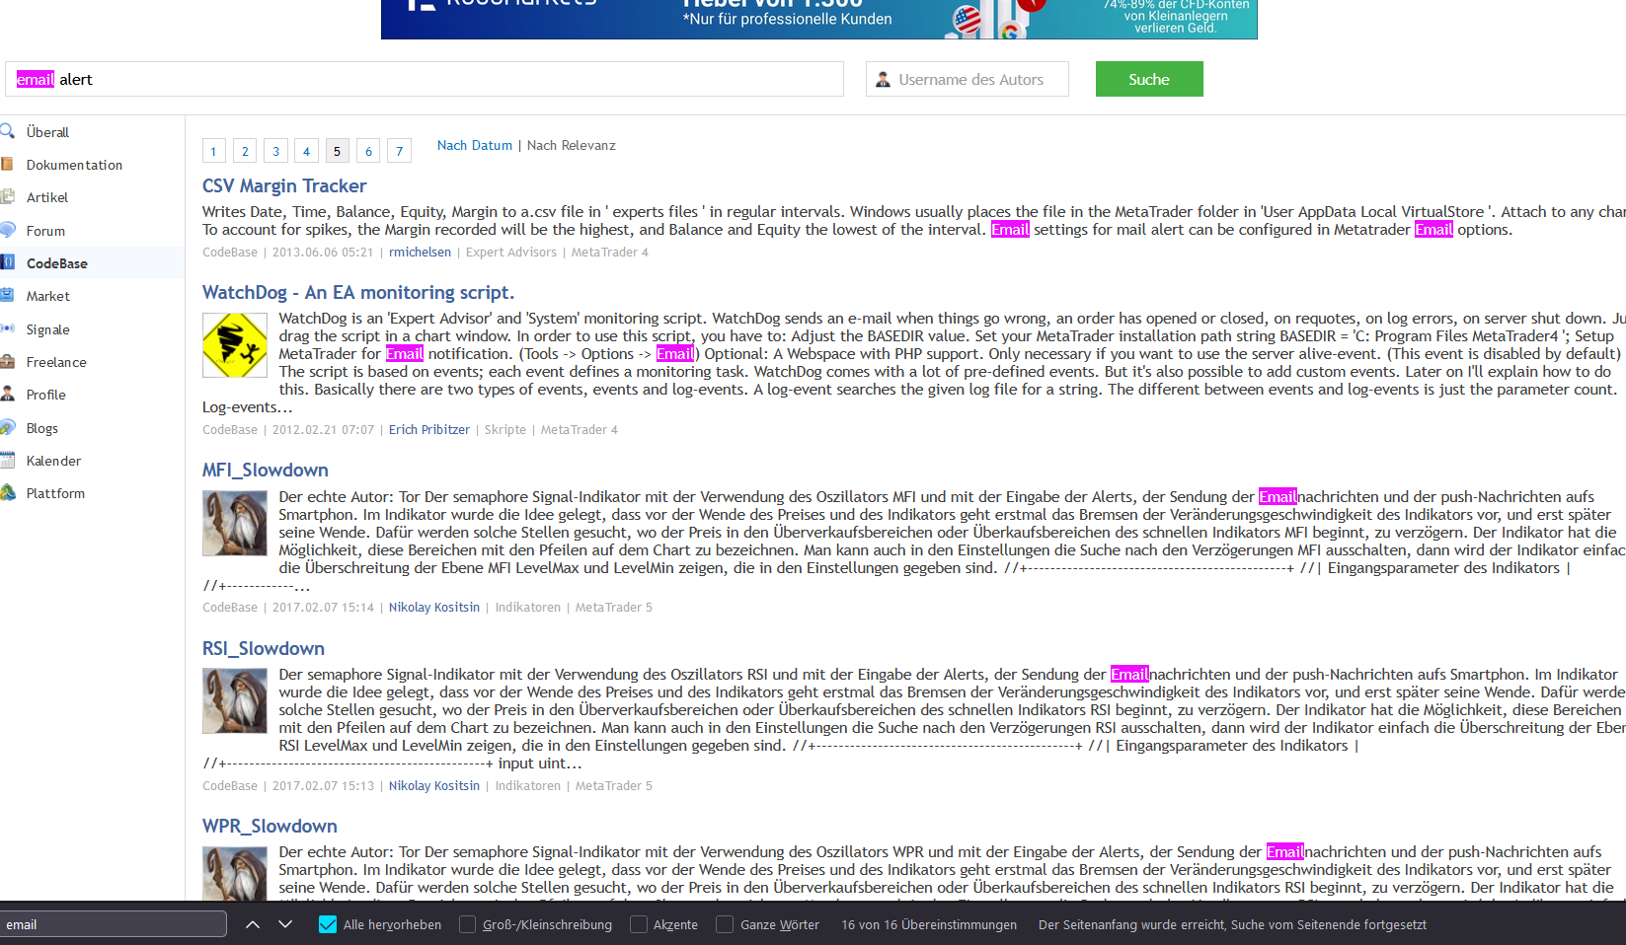The image size is (1626, 945).
Task: Click the Dokumentation book icon in sidebar
Action: (7, 164)
